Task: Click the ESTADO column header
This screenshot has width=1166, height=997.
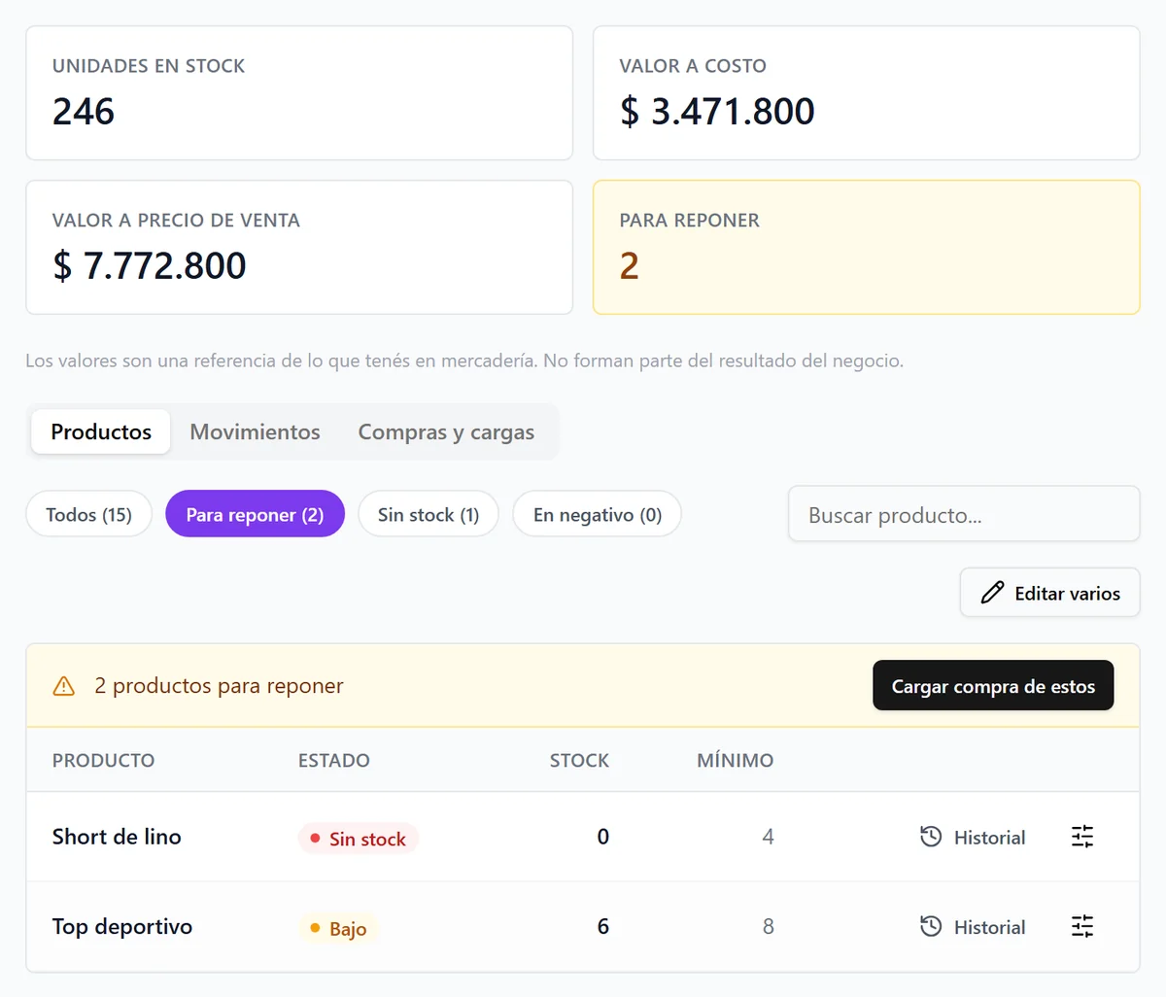Action: tap(334, 760)
